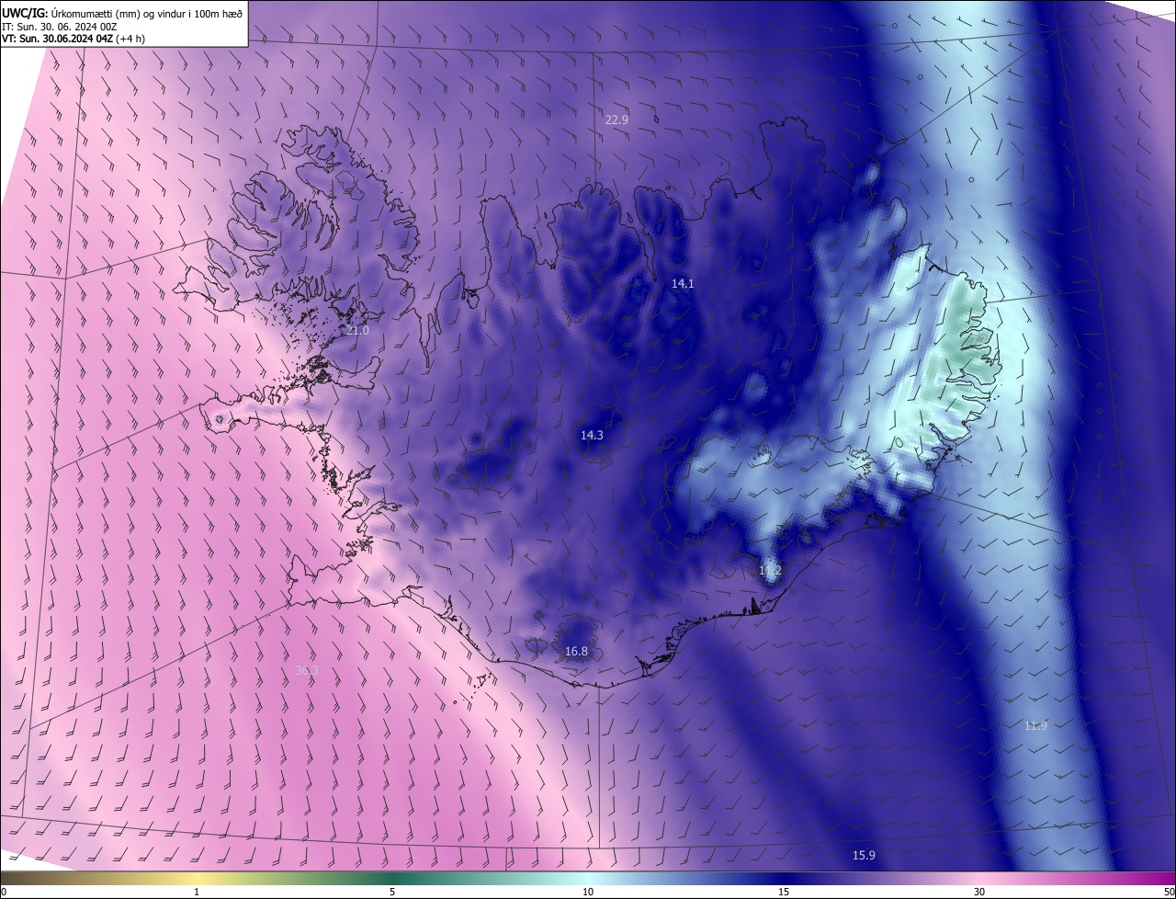Screen dimensions: 1176x899
Task: Click the 30 tick on the color scale
Action: [979, 892]
